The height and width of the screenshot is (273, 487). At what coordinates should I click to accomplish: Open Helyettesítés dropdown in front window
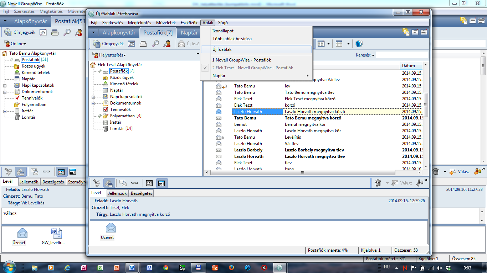pos(109,55)
